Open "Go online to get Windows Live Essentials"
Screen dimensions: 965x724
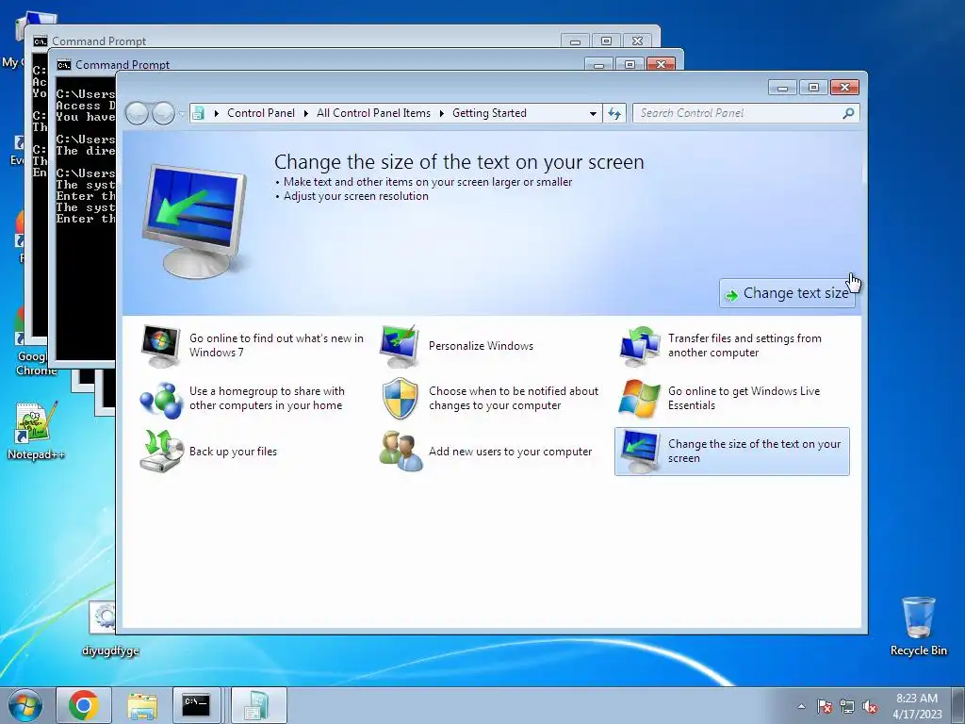click(744, 399)
